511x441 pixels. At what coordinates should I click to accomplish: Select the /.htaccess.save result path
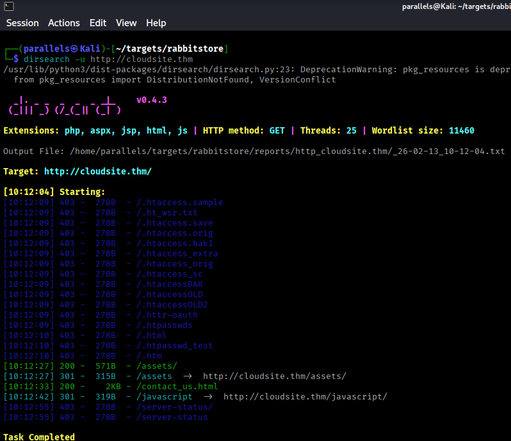click(175, 223)
